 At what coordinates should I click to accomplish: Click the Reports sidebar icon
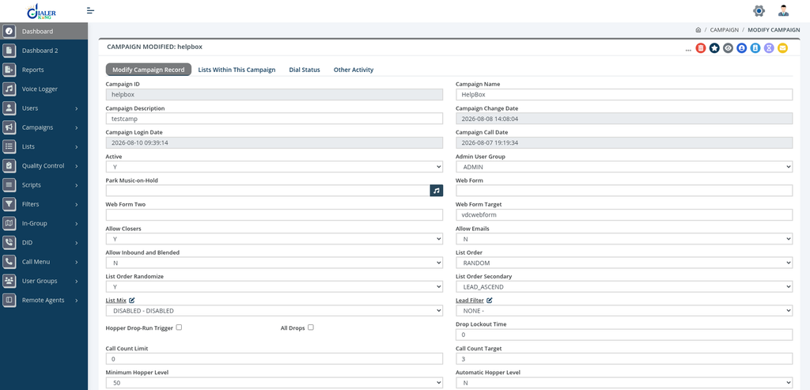point(9,70)
